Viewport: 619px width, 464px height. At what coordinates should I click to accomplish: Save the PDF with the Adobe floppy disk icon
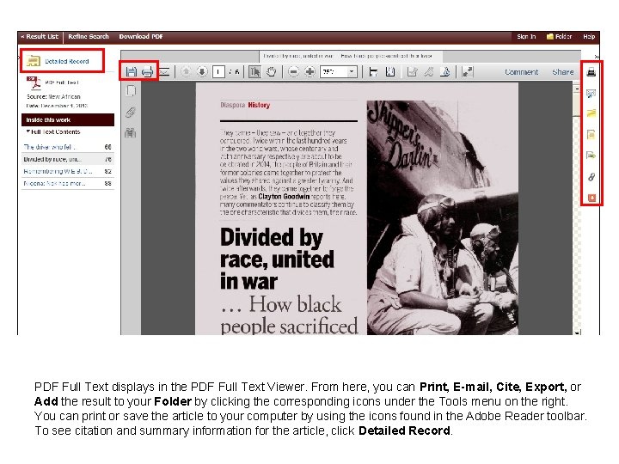click(131, 72)
